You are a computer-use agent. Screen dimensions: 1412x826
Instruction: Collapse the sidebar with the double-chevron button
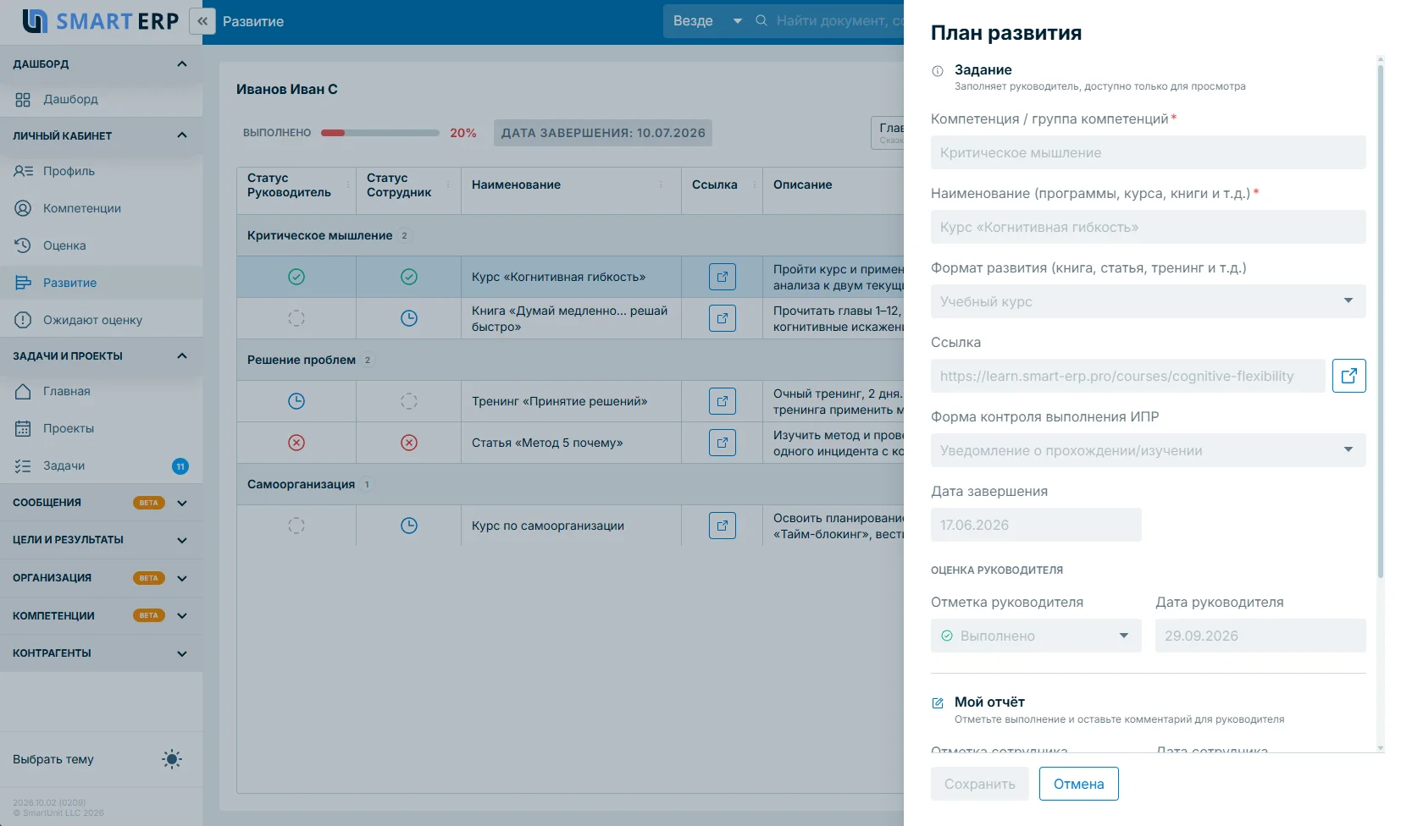[202, 21]
